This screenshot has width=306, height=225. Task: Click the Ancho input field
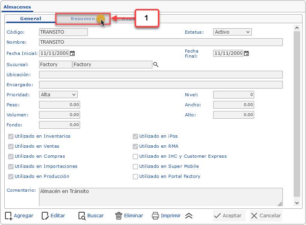coord(234,105)
